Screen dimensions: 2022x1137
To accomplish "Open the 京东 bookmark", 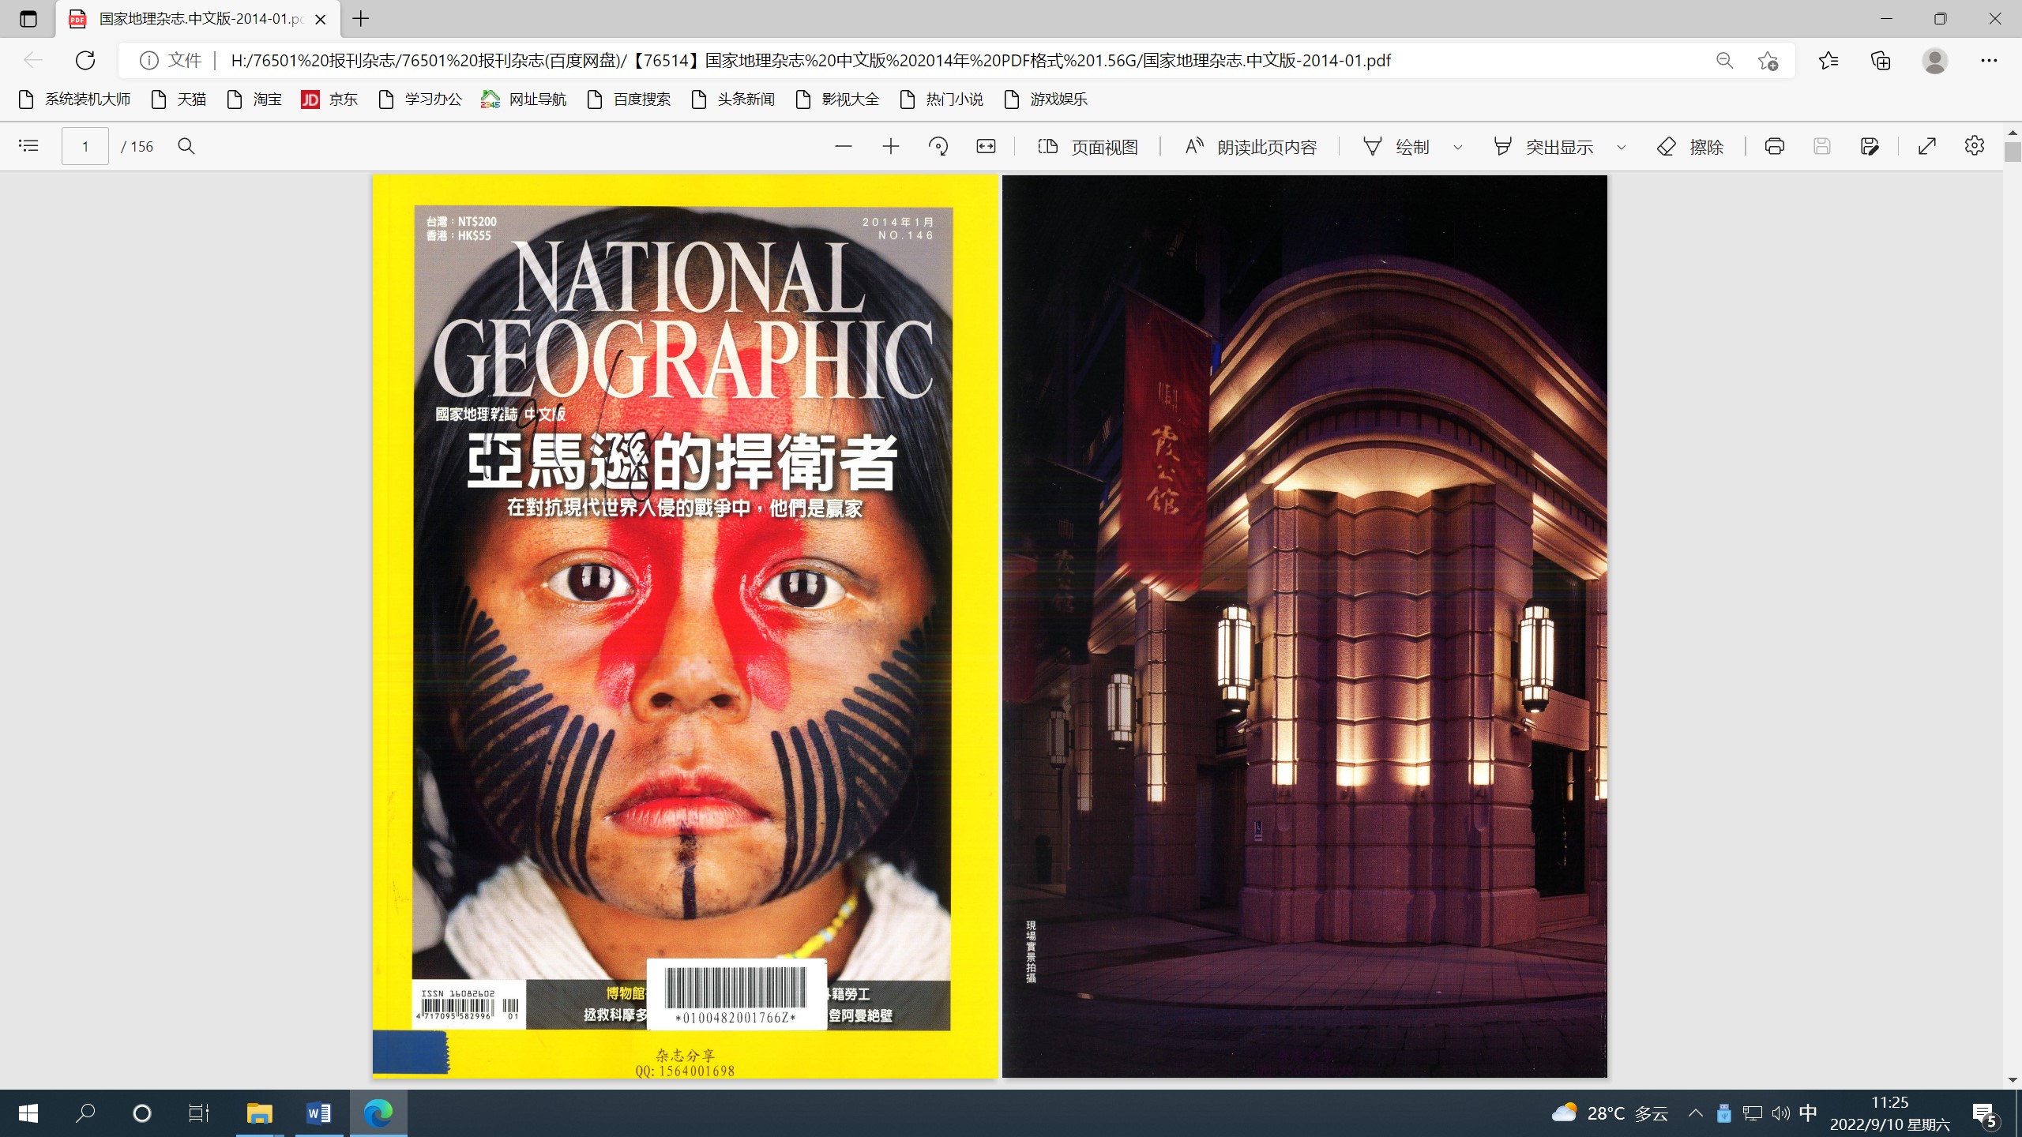I will click(330, 99).
